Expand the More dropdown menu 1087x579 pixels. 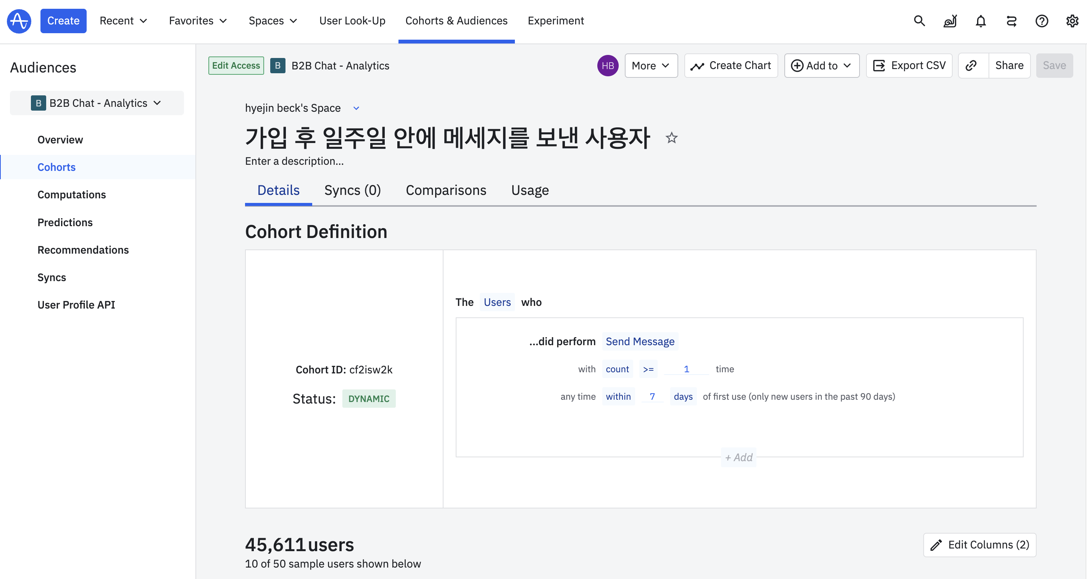651,65
